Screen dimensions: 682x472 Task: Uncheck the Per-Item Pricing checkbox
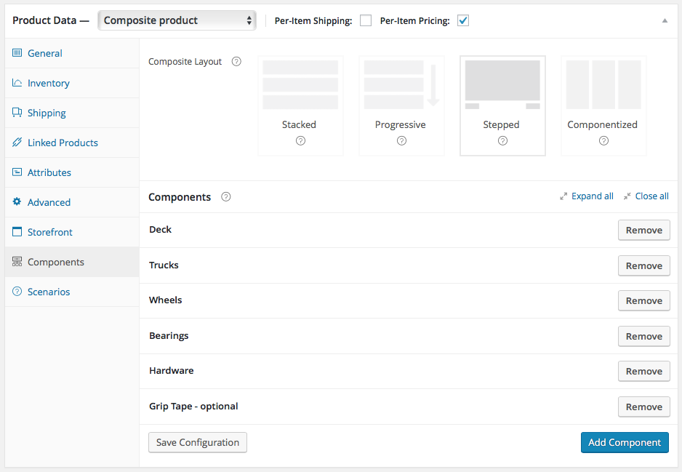(463, 20)
